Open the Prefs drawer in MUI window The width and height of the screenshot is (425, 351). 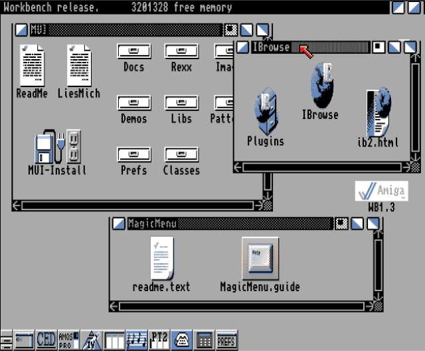point(134,154)
